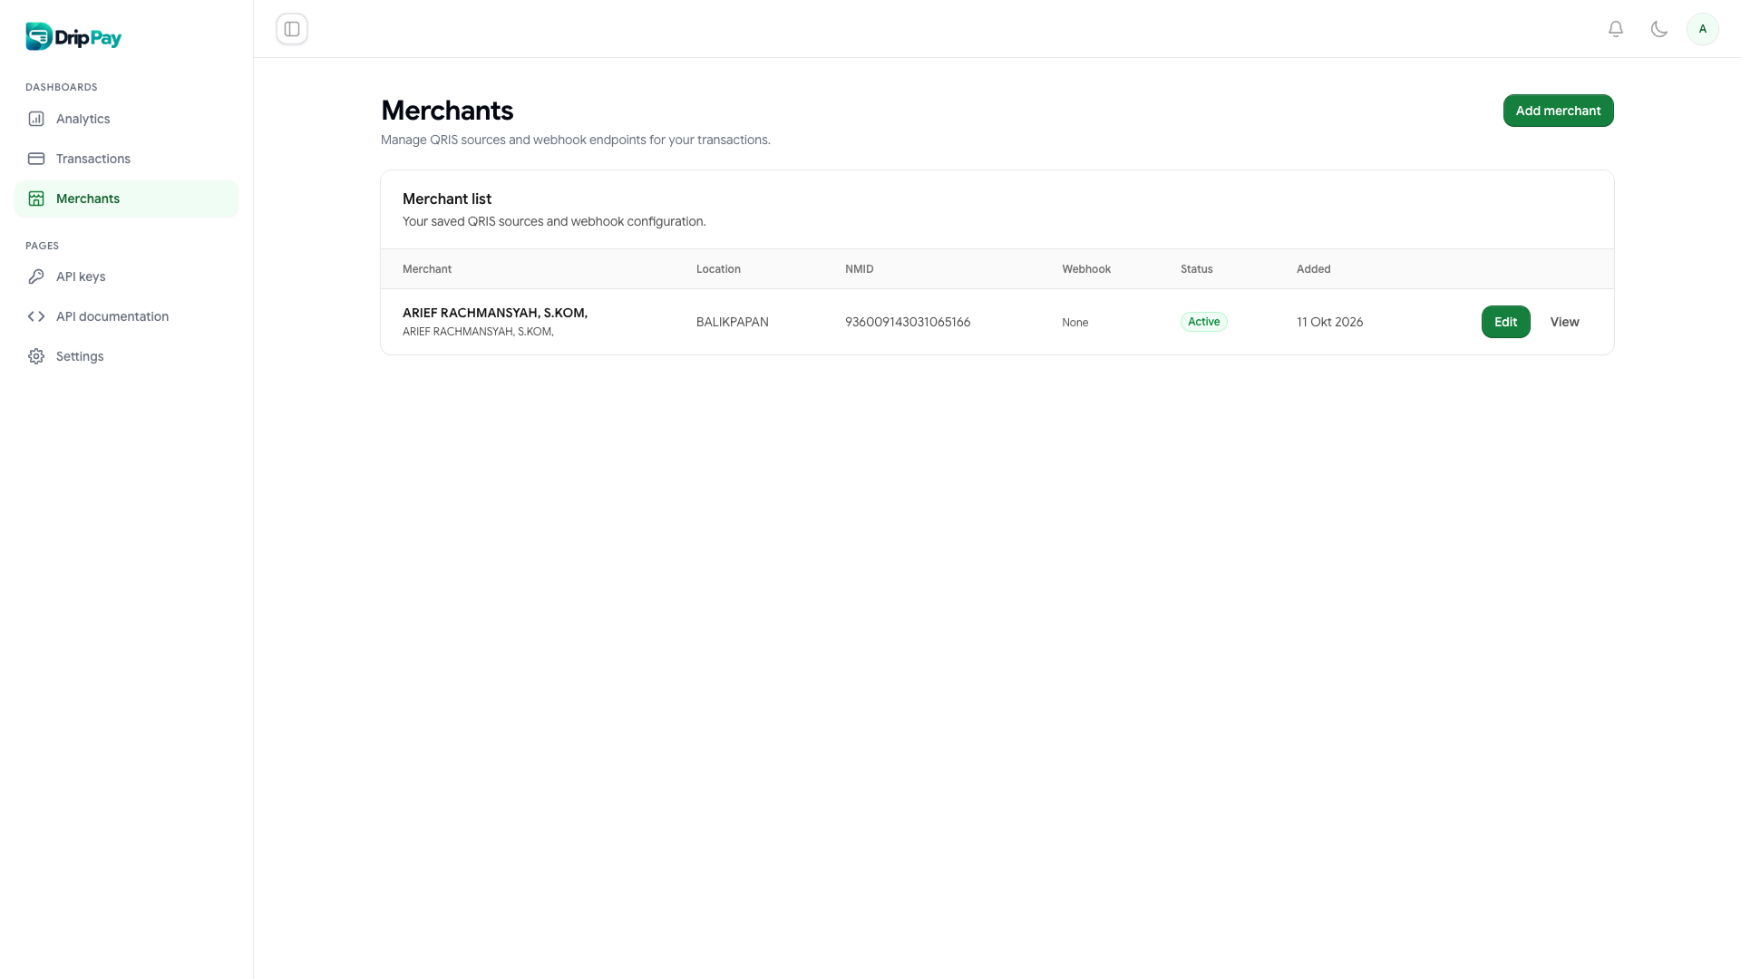Open the user avatar menu
Viewport: 1741px width, 979px height.
click(1703, 29)
